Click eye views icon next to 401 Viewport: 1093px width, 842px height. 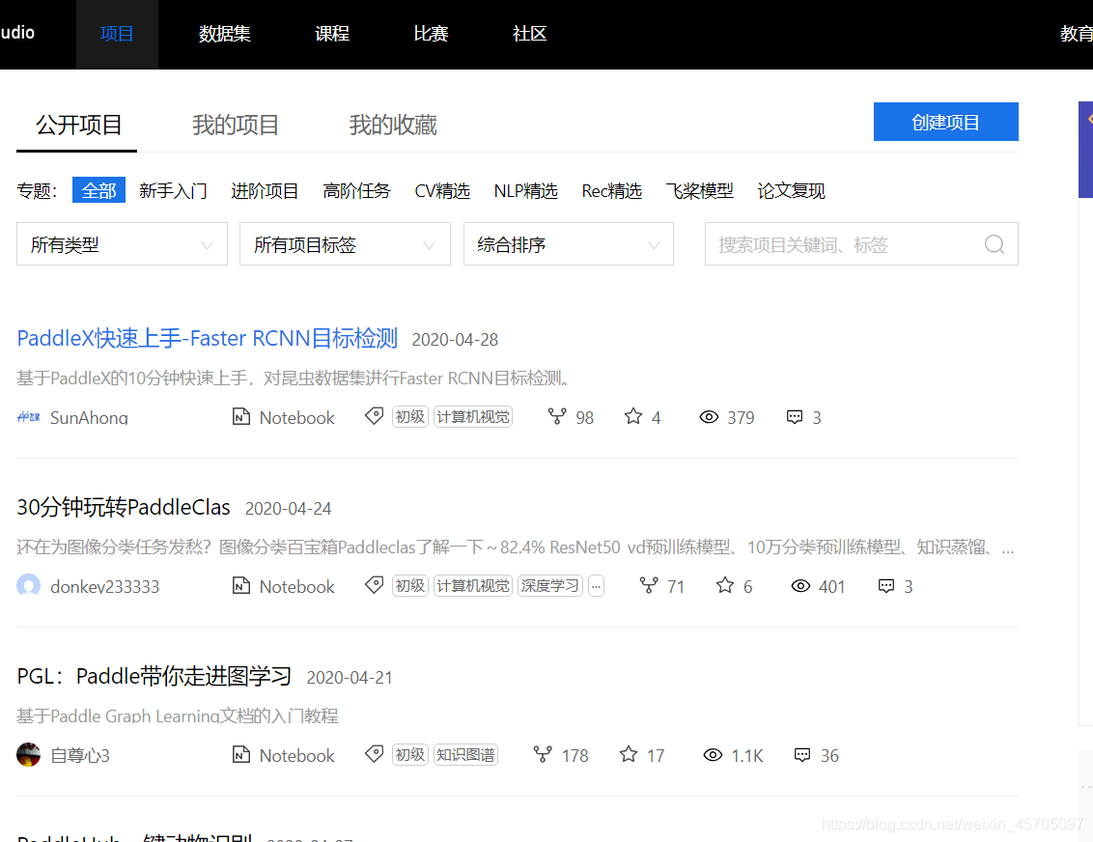point(801,585)
